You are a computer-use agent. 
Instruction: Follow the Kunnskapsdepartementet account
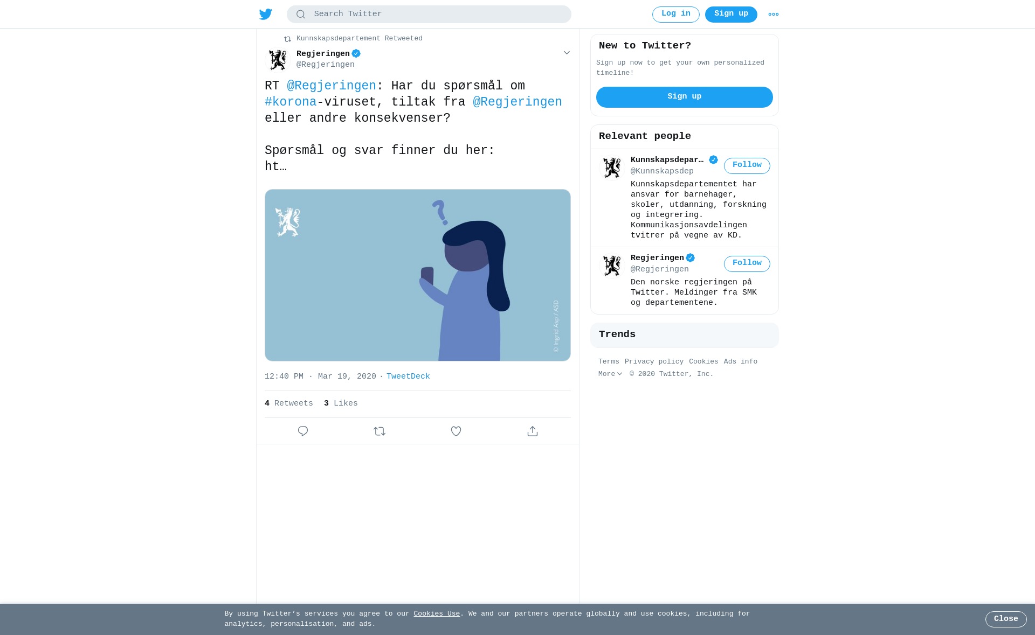pyautogui.click(x=747, y=165)
